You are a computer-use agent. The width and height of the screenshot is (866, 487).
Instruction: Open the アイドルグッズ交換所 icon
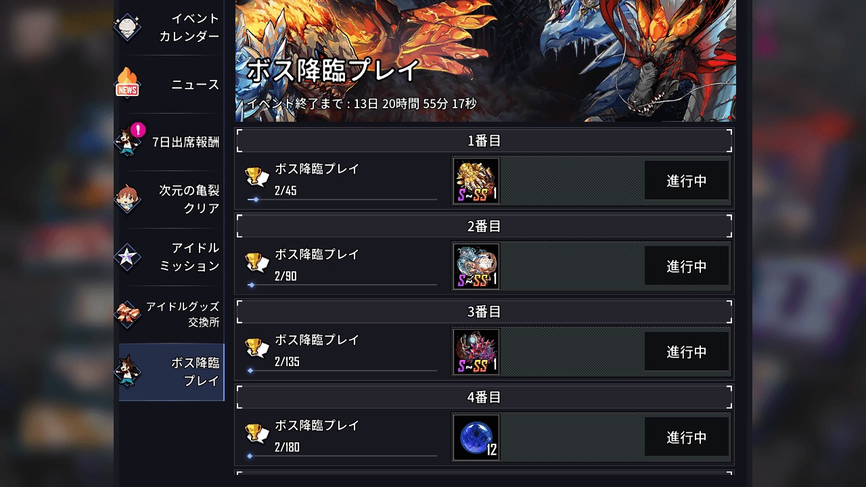(x=127, y=315)
